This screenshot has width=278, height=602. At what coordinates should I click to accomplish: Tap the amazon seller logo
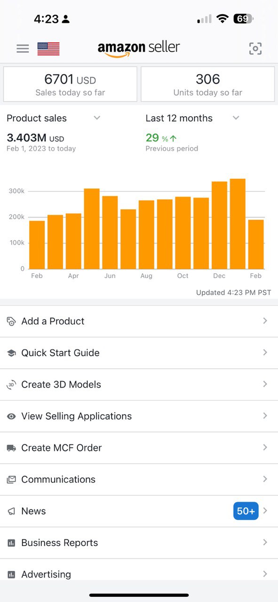point(139,49)
